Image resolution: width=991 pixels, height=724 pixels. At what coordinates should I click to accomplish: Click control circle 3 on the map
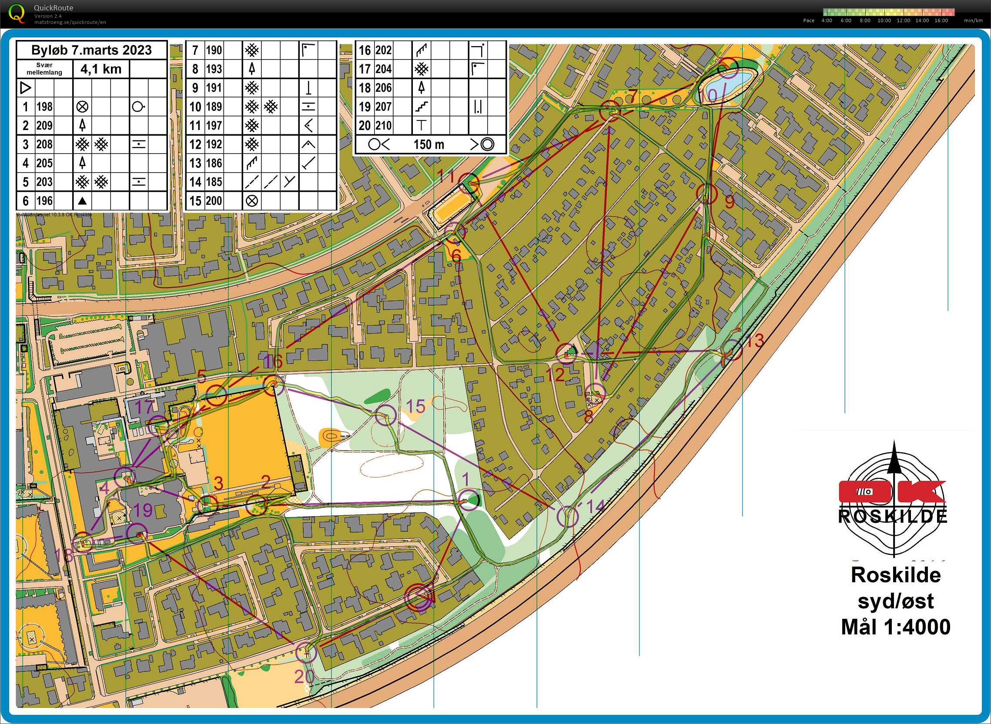(207, 505)
